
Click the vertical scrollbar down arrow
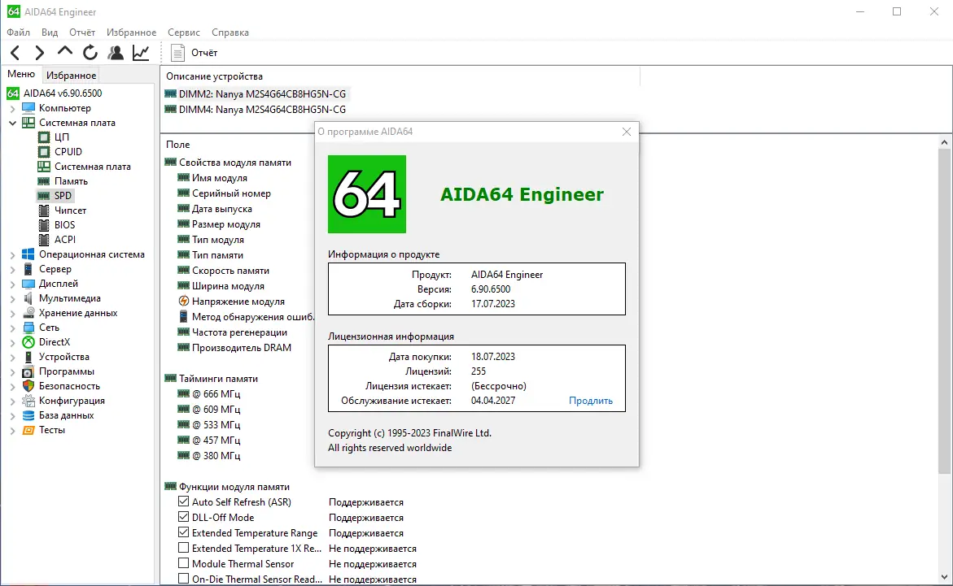tap(944, 577)
